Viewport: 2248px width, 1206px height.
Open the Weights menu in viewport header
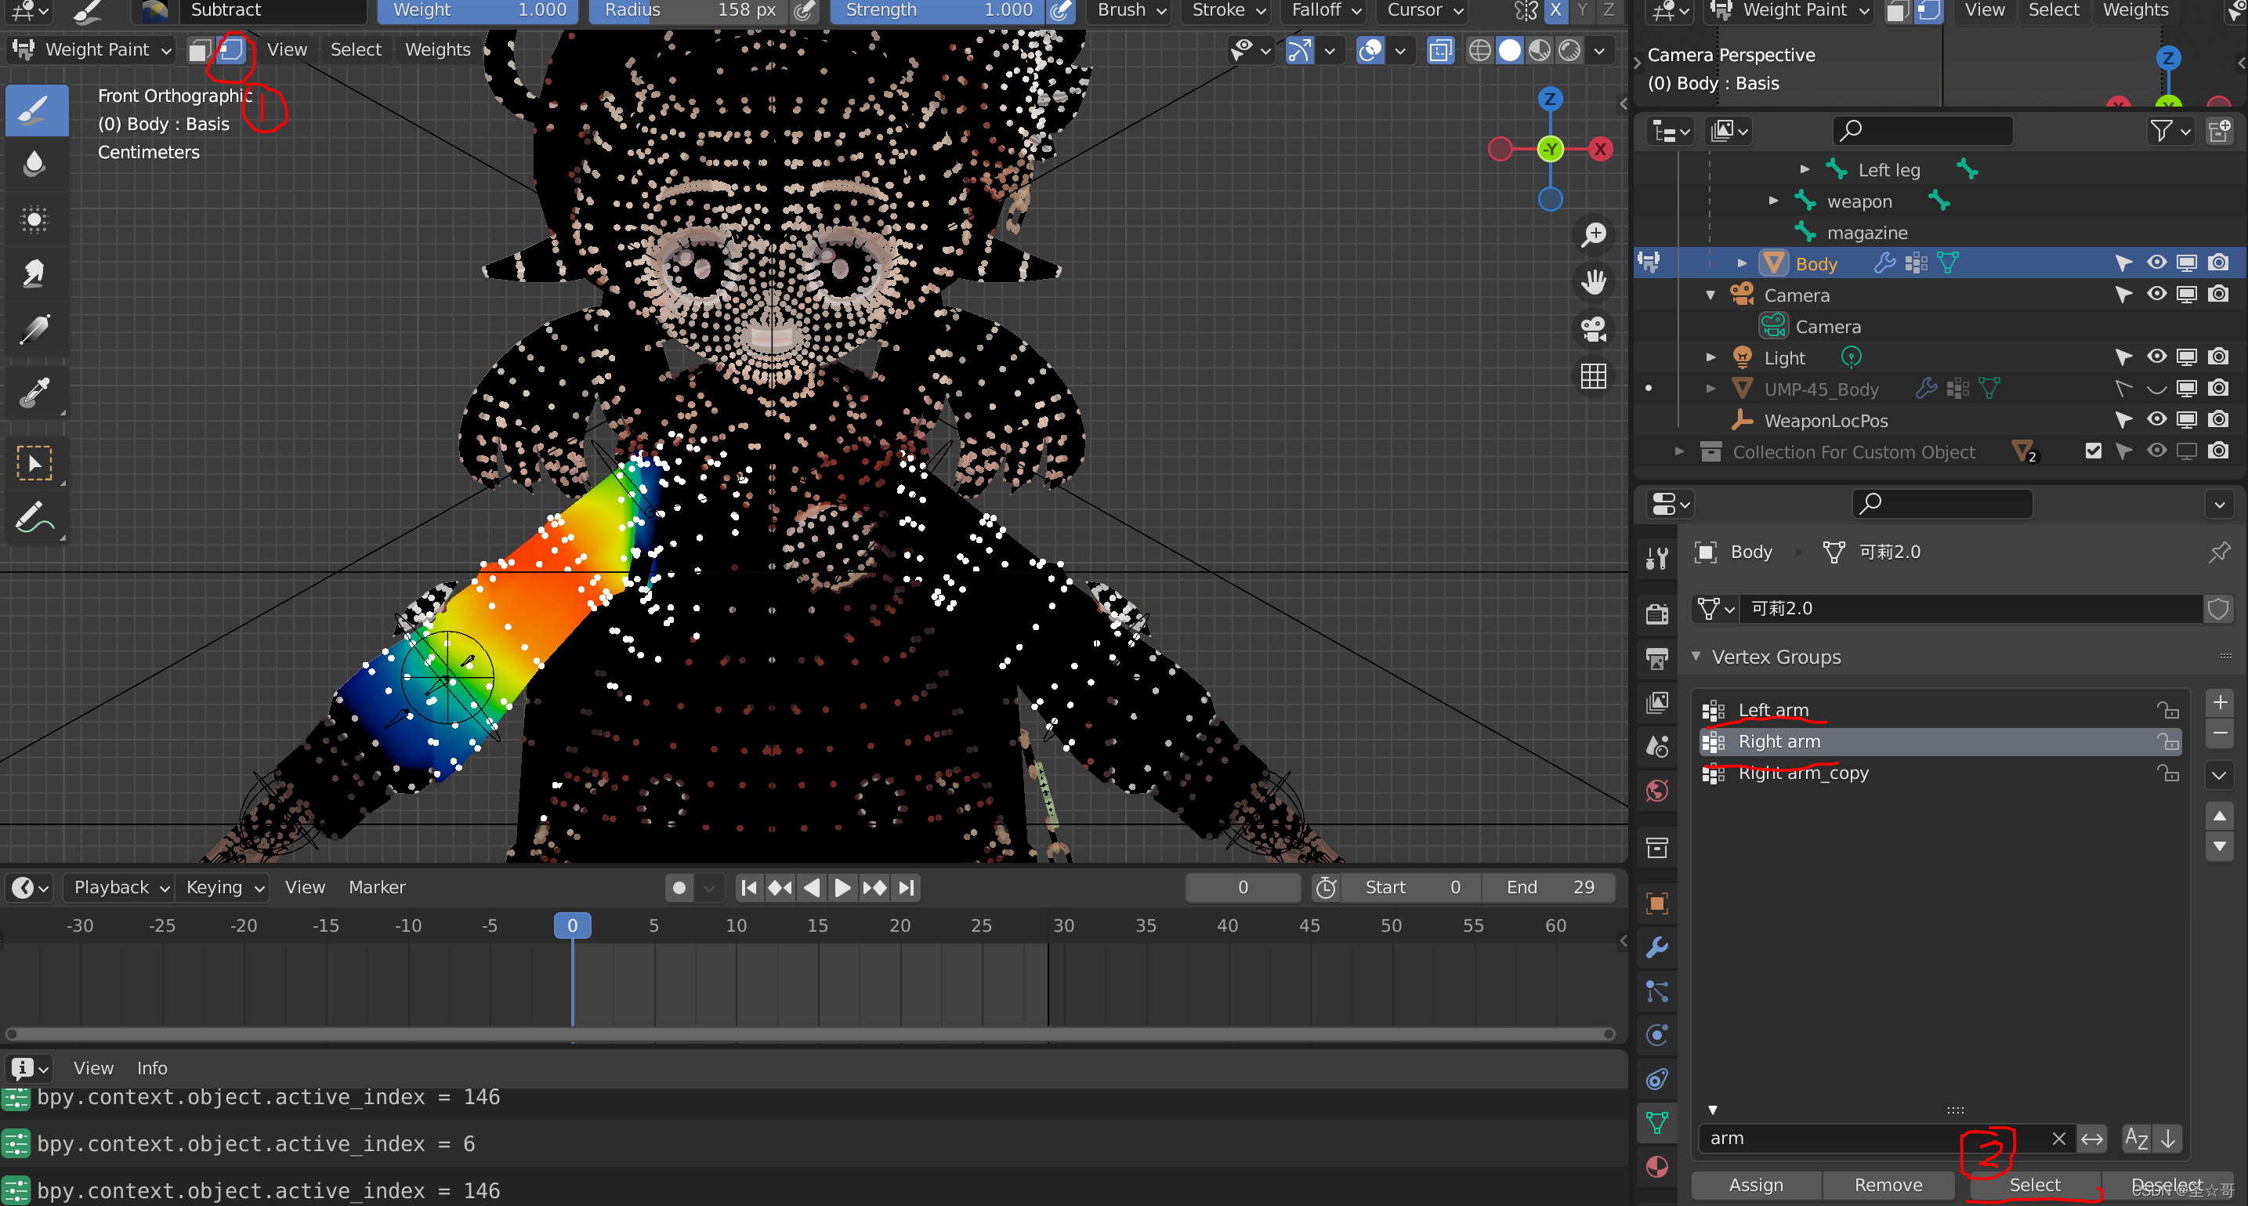[x=437, y=49]
